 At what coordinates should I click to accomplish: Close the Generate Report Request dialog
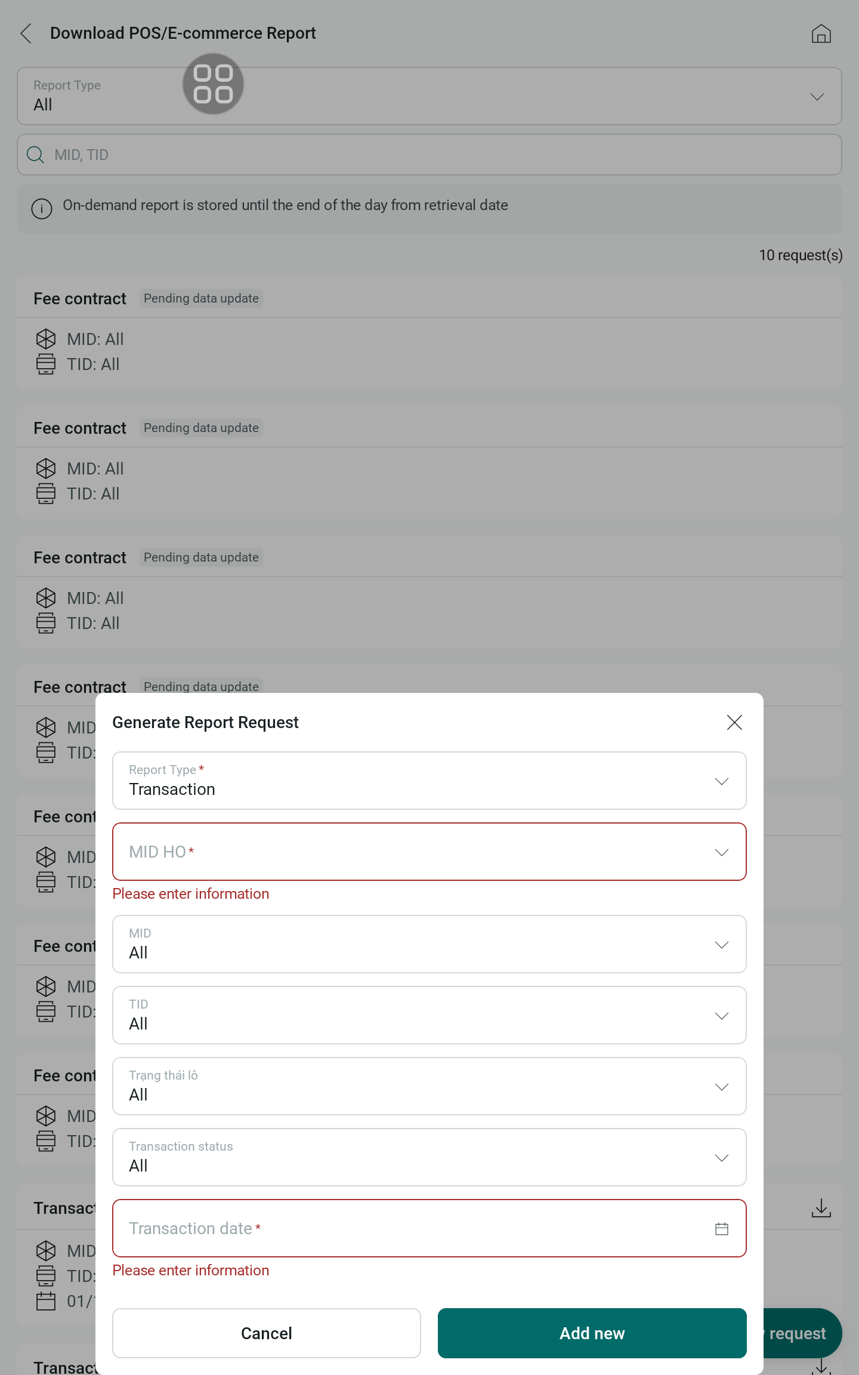tap(734, 722)
